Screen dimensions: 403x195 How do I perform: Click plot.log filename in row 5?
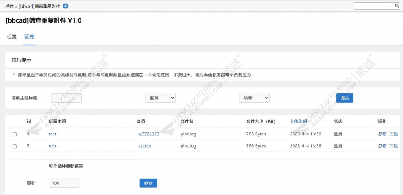coord(188,146)
